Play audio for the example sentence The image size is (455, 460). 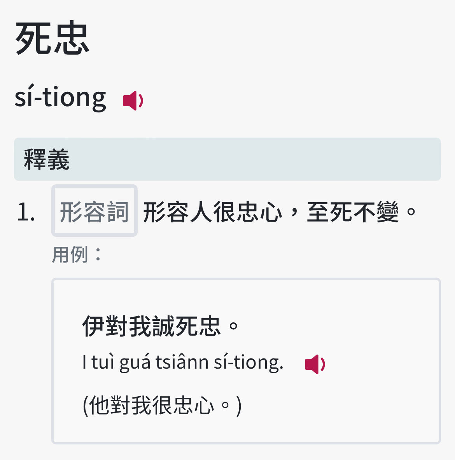click(x=315, y=364)
